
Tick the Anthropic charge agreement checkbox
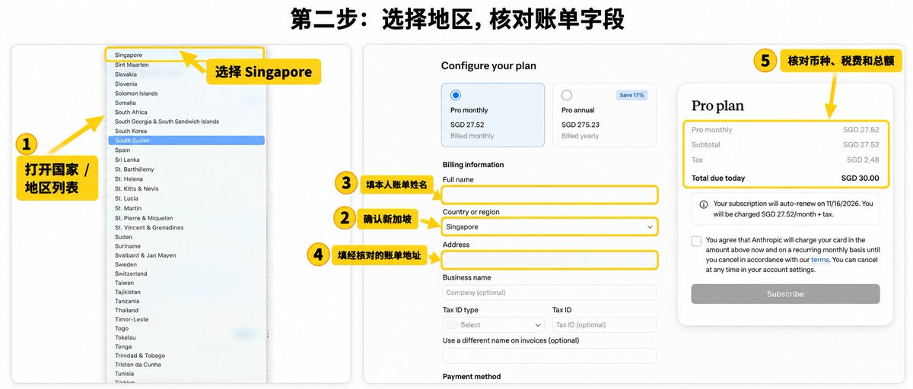click(x=696, y=241)
